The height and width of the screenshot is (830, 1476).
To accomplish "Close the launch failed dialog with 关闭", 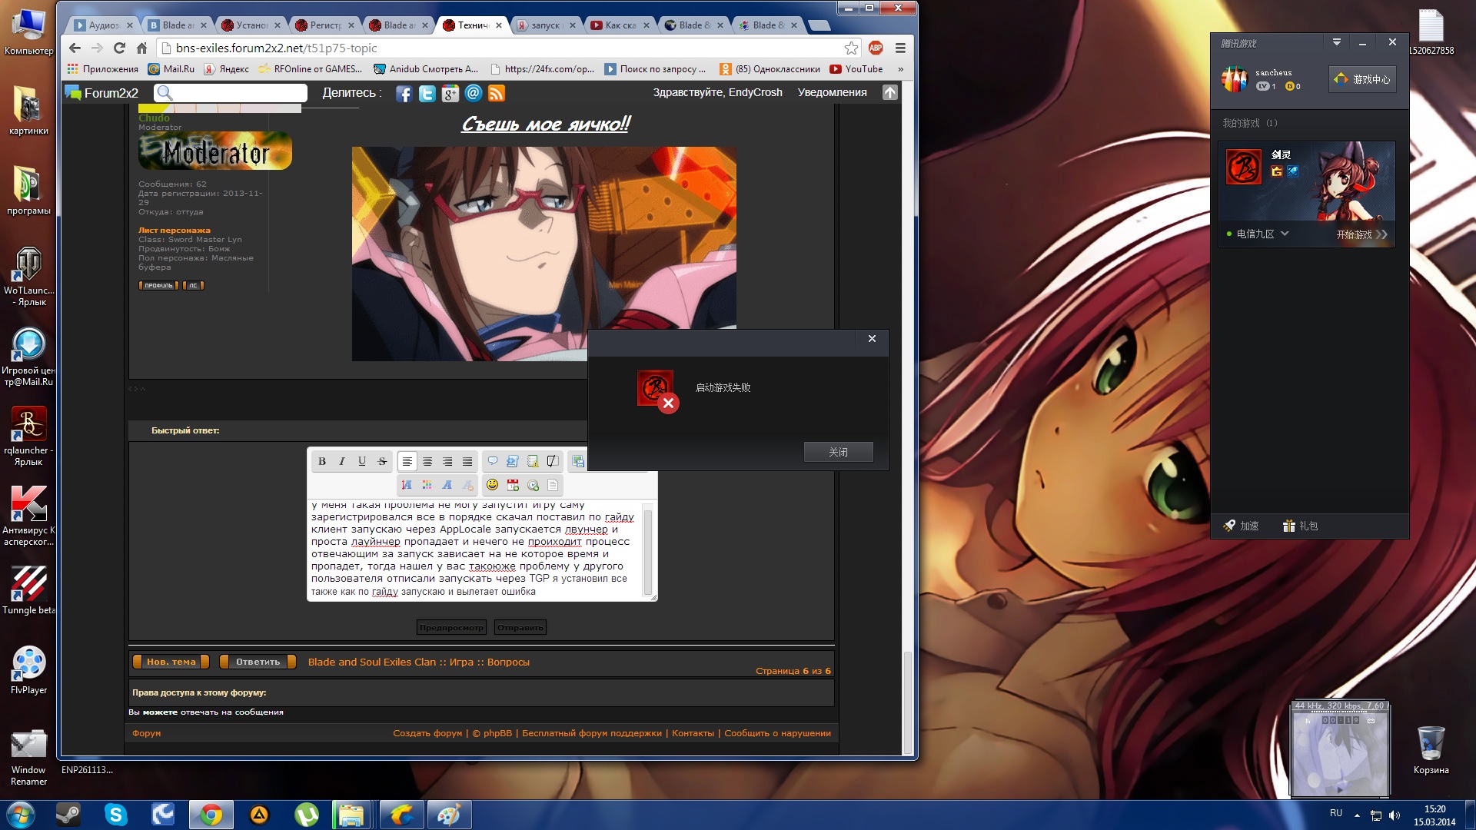I will click(838, 452).
